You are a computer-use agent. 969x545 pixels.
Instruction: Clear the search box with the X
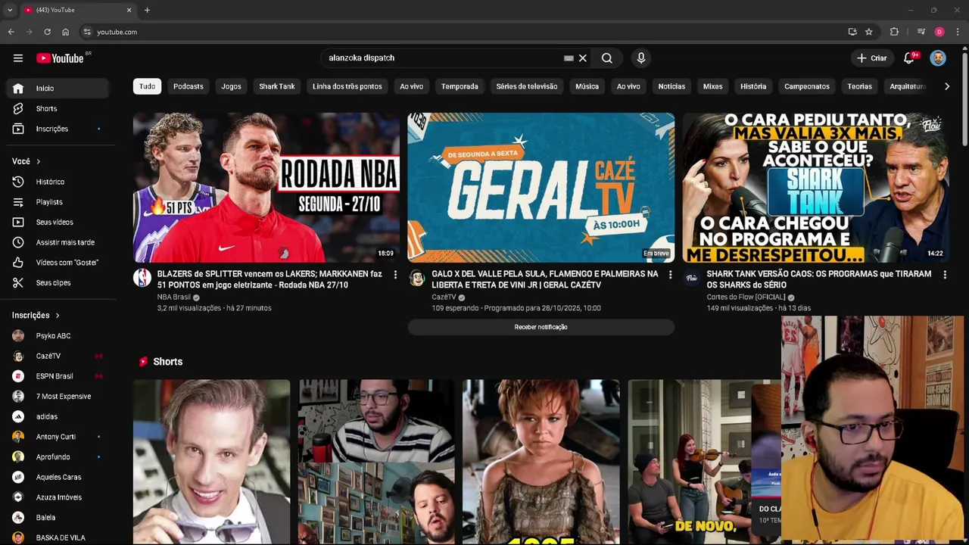pyautogui.click(x=583, y=58)
